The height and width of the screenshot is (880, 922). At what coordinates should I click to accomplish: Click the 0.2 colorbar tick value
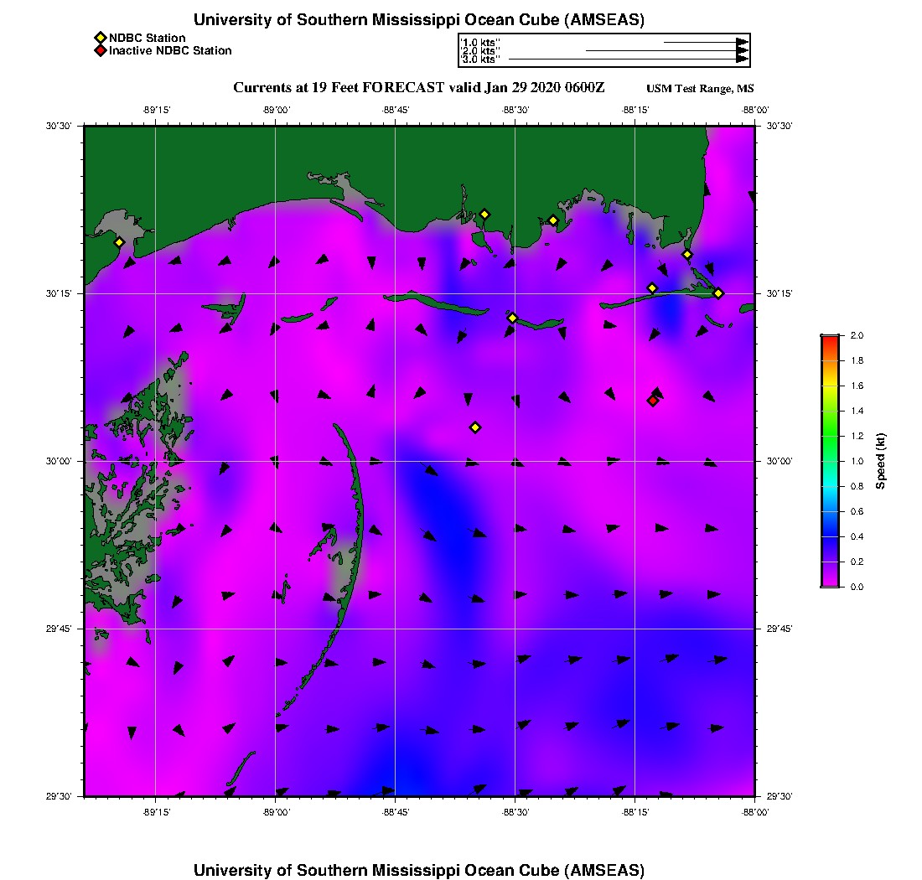point(857,562)
